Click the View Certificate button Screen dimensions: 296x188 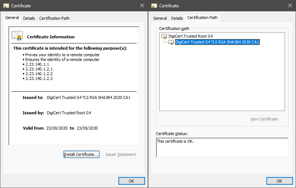tap(264, 119)
